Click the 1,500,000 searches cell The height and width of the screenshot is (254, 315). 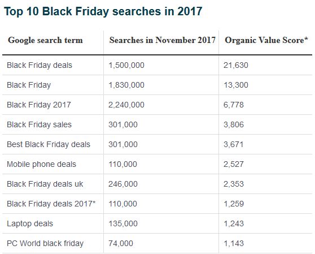tap(126, 65)
